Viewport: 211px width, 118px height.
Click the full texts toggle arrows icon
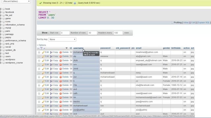tap(41, 48)
